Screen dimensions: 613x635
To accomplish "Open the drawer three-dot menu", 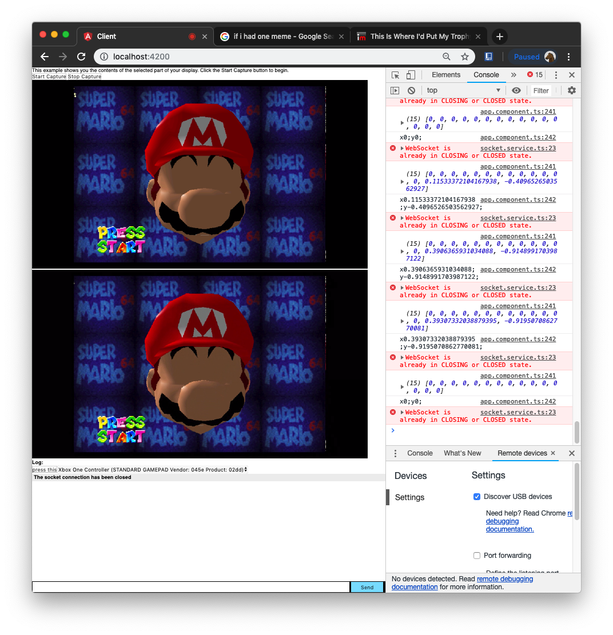I will click(x=396, y=454).
